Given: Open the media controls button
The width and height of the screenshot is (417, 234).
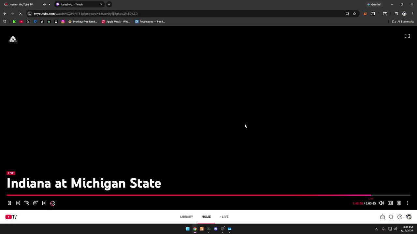Looking at the screenshot, I should pyautogui.click(x=396, y=14).
